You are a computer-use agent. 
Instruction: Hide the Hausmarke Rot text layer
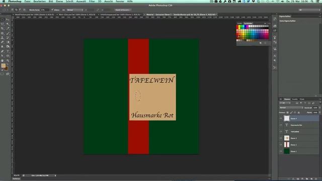pos(281,125)
